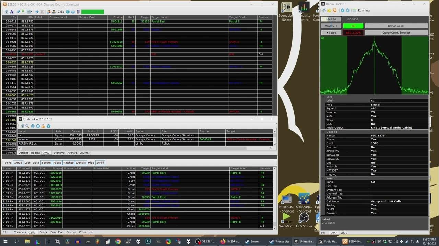439x246 pixels.
Task: Click the Calls label in the Site toolbar
Action: tap(61, 12)
